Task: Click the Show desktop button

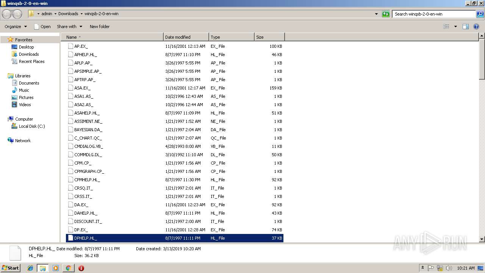Action: (481, 268)
